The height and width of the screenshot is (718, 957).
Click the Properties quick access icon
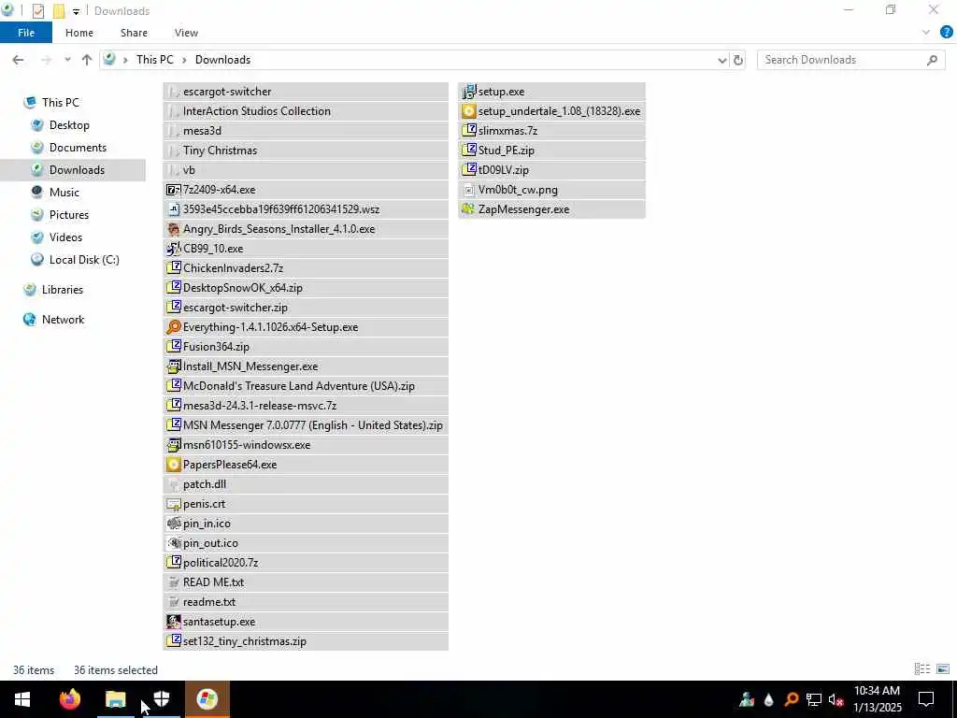pyautogui.click(x=37, y=11)
